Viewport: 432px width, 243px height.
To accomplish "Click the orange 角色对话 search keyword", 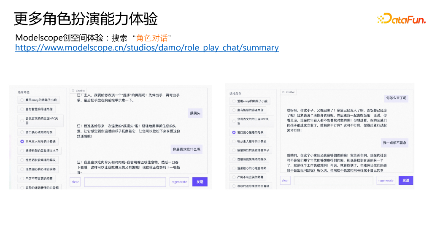I will [x=152, y=38].
